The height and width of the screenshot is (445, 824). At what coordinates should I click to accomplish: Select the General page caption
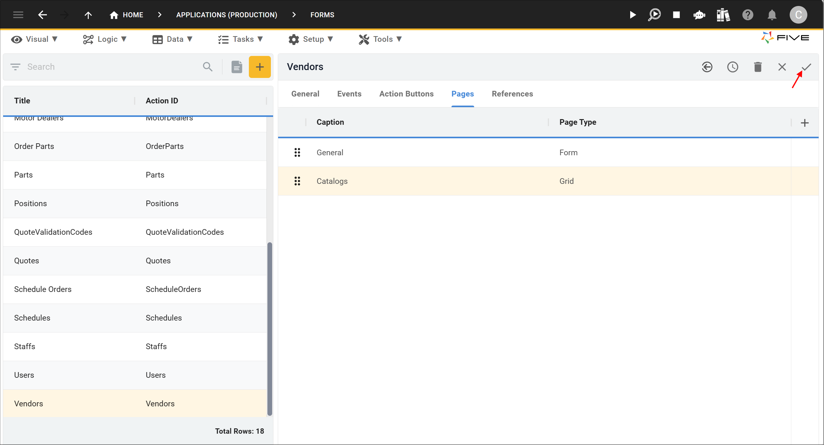[330, 152]
